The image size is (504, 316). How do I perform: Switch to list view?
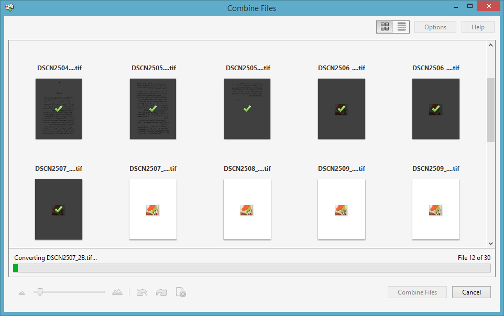(x=400, y=26)
